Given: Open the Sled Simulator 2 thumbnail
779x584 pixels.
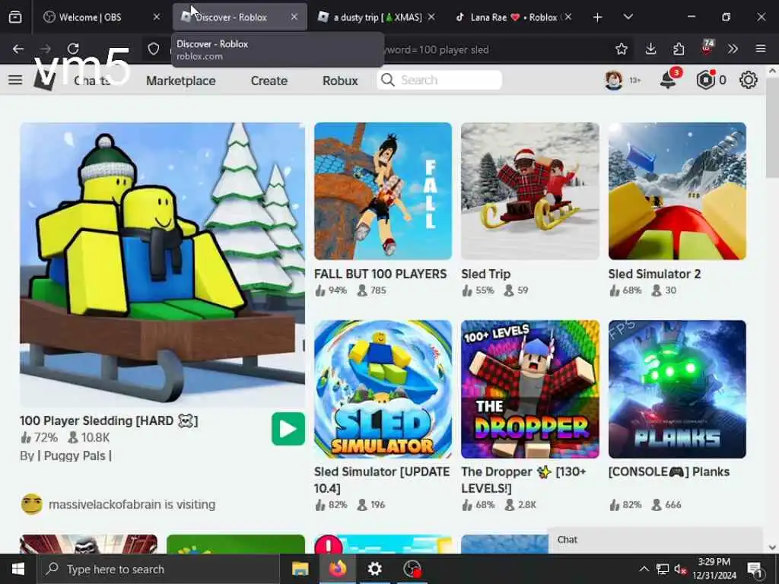Looking at the screenshot, I should coord(677,191).
